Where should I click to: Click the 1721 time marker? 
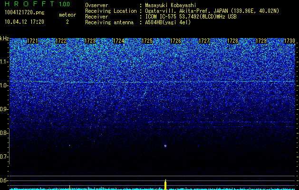click(33, 41)
